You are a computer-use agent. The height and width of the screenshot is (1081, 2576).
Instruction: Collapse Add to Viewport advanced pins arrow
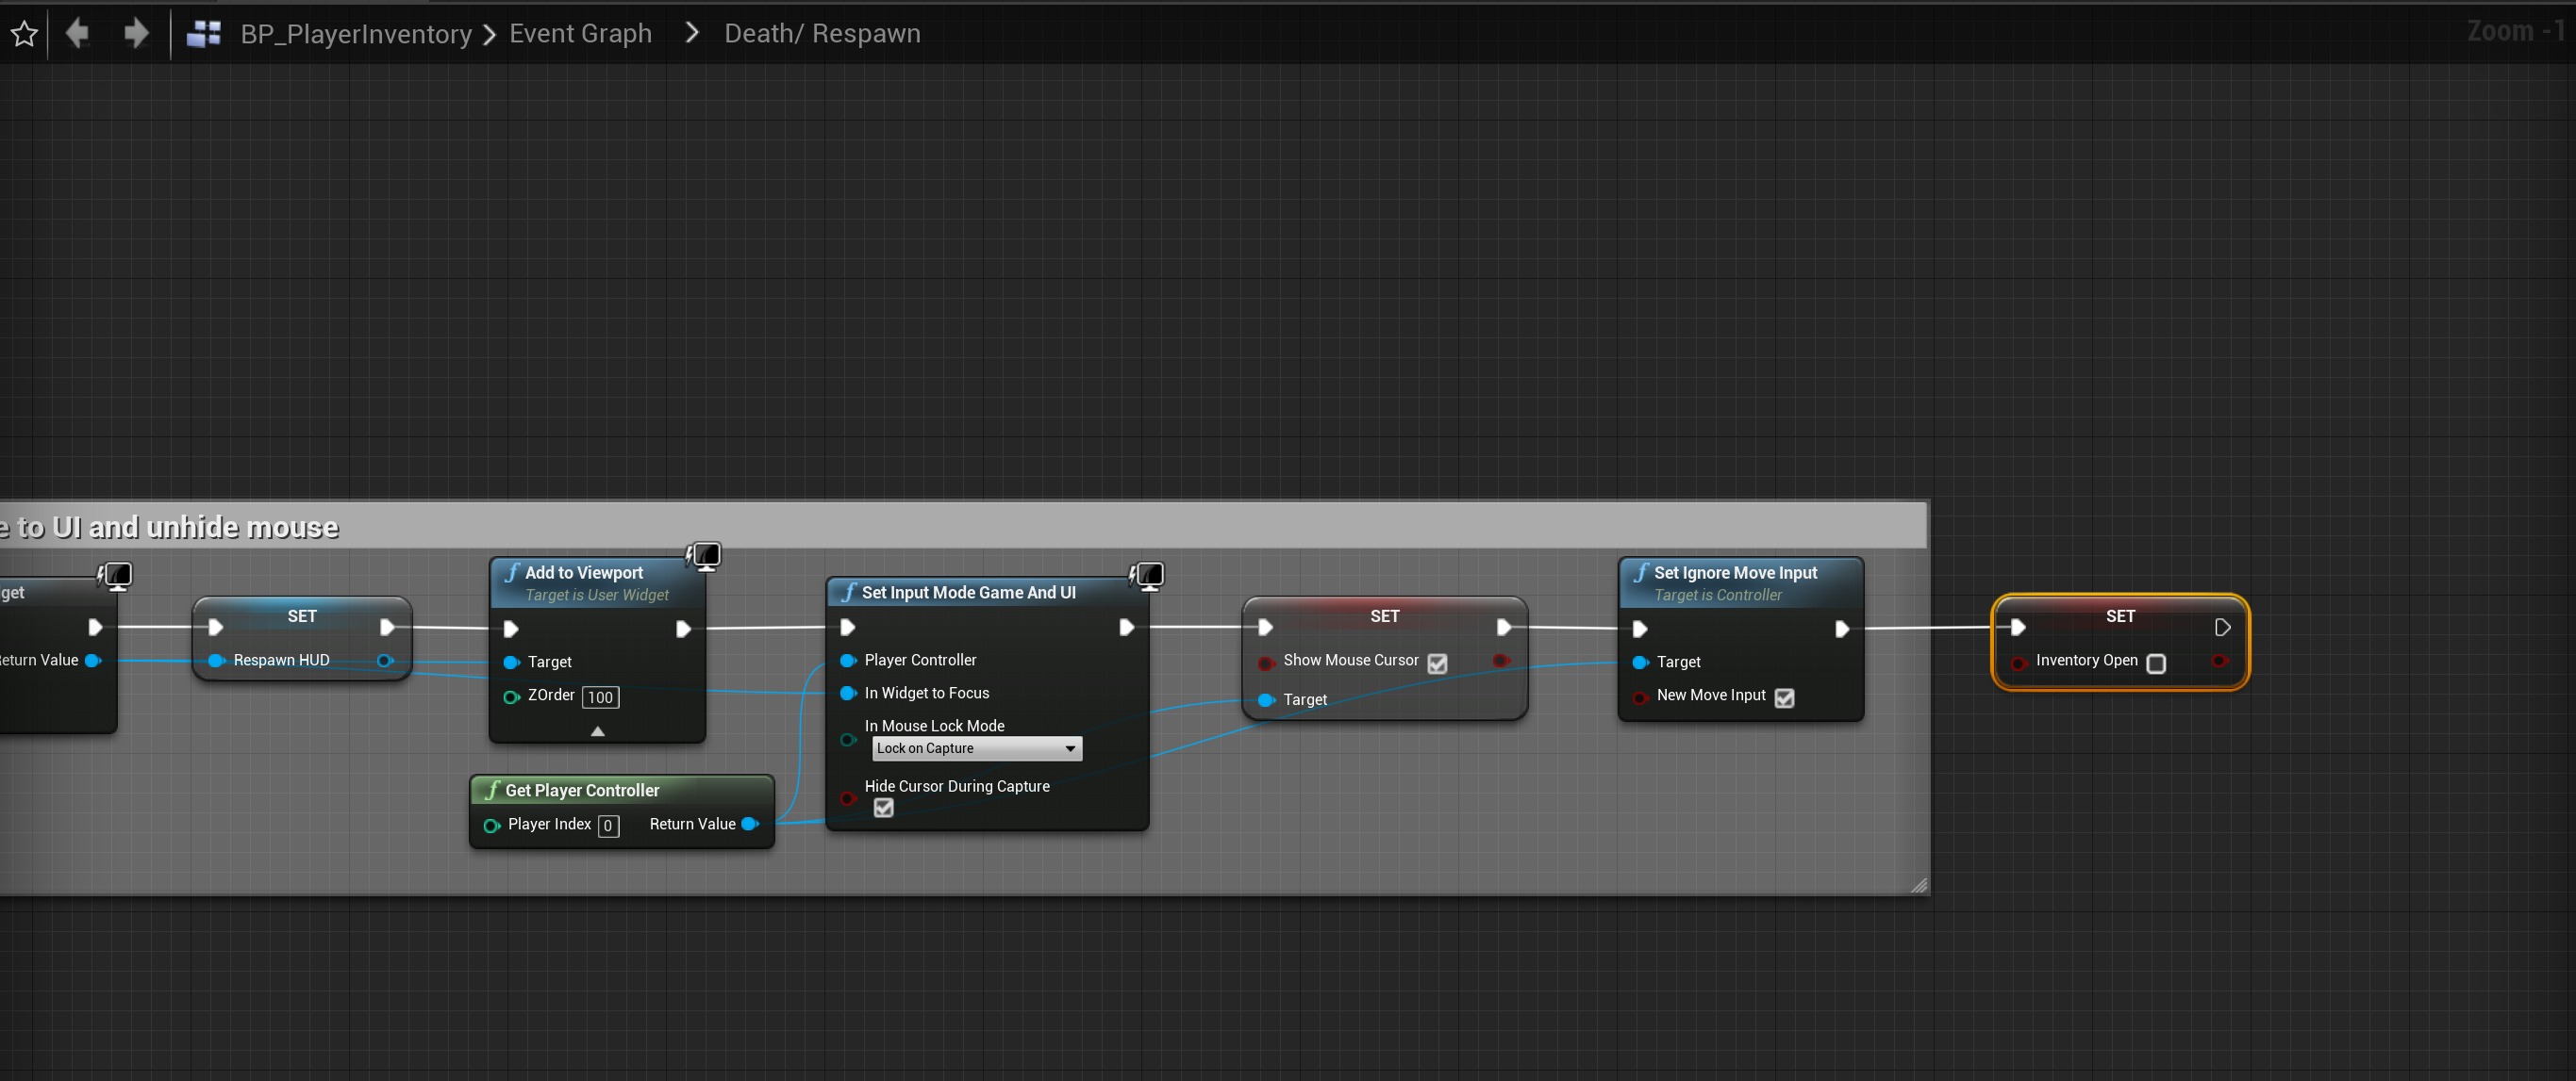point(597,731)
